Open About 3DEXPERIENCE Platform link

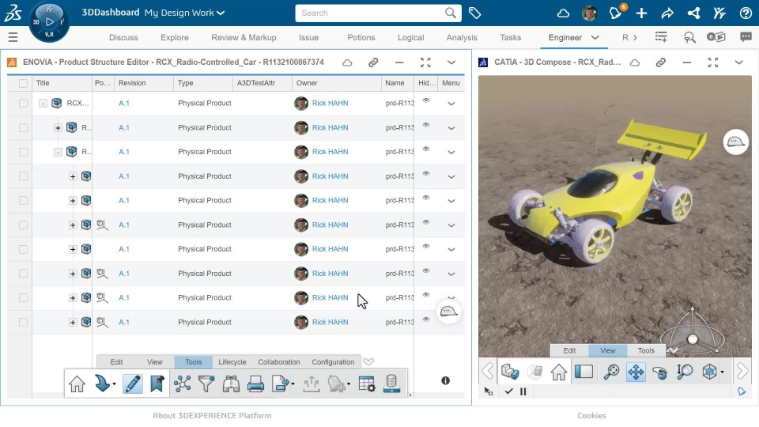click(212, 415)
